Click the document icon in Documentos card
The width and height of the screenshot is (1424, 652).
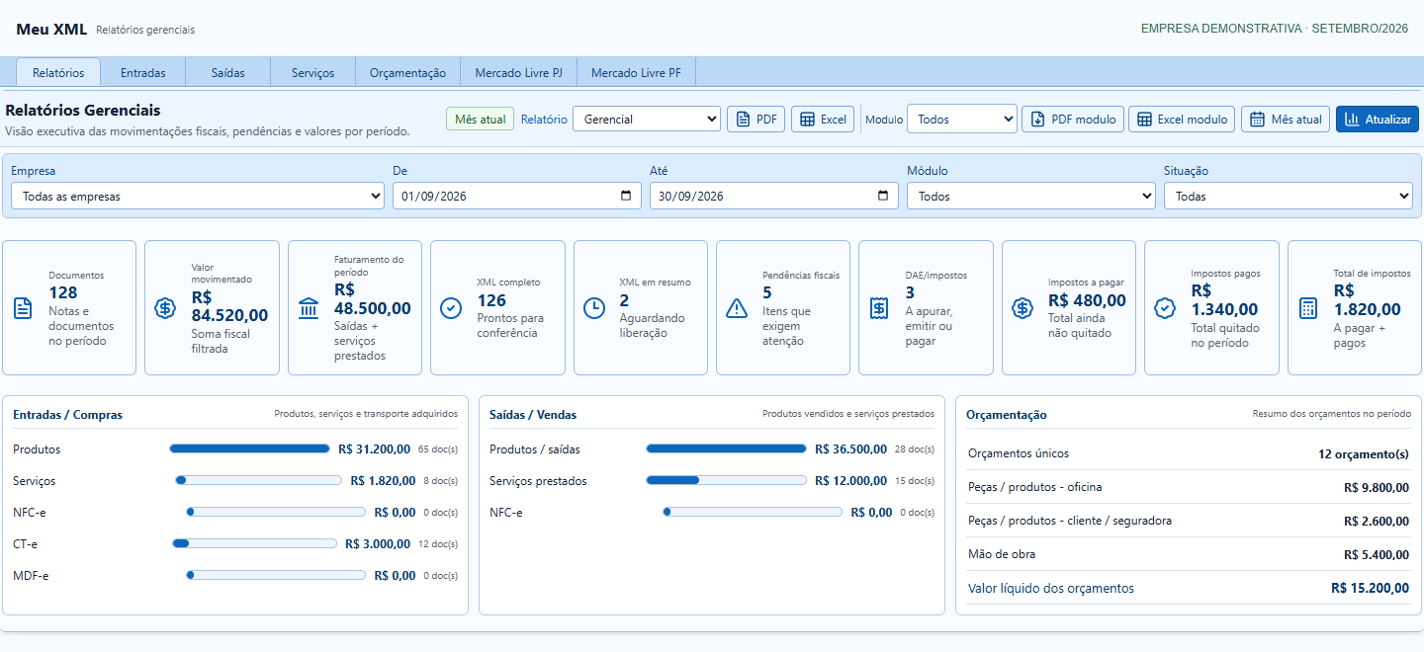(x=23, y=308)
